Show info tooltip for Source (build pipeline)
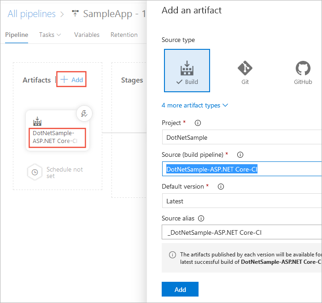 click(x=240, y=154)
